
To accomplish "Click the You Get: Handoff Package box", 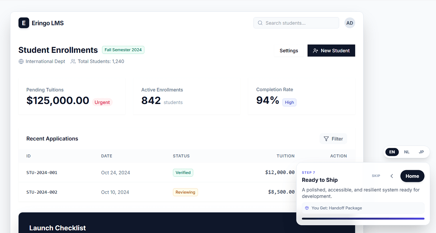I will [363, 208].
